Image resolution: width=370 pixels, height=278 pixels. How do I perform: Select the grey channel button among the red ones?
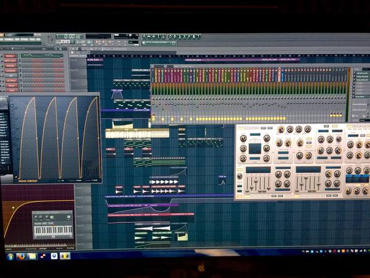pos(10,75)
